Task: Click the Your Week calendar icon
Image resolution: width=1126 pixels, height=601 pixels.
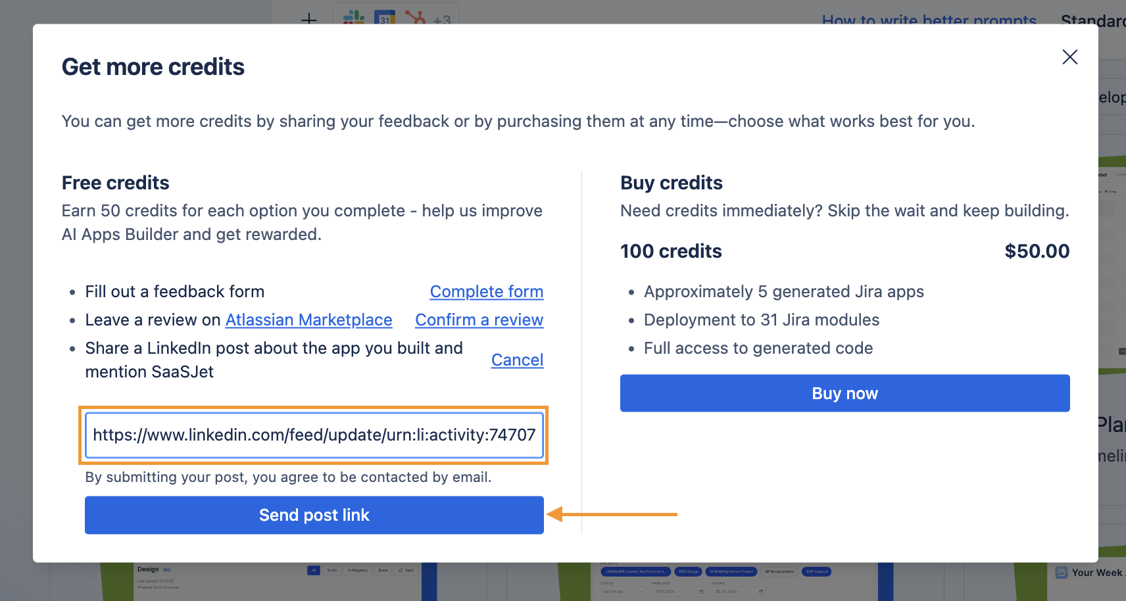Action: pyautogui.click(x=1062, y=573)
